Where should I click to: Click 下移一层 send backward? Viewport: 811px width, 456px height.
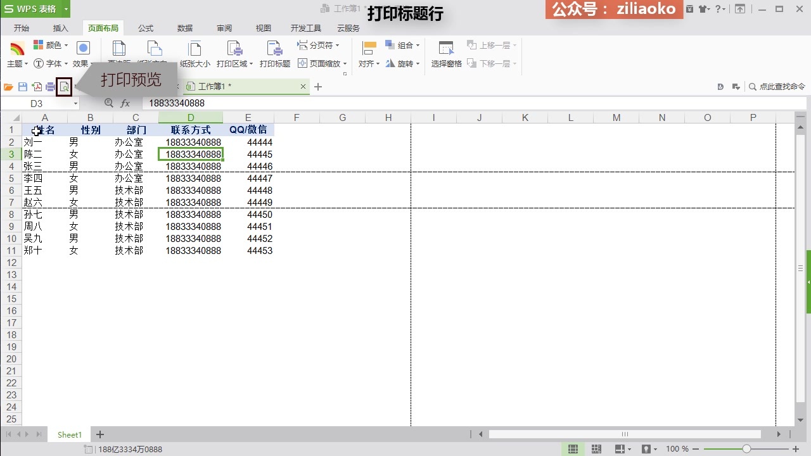[492, 64]
